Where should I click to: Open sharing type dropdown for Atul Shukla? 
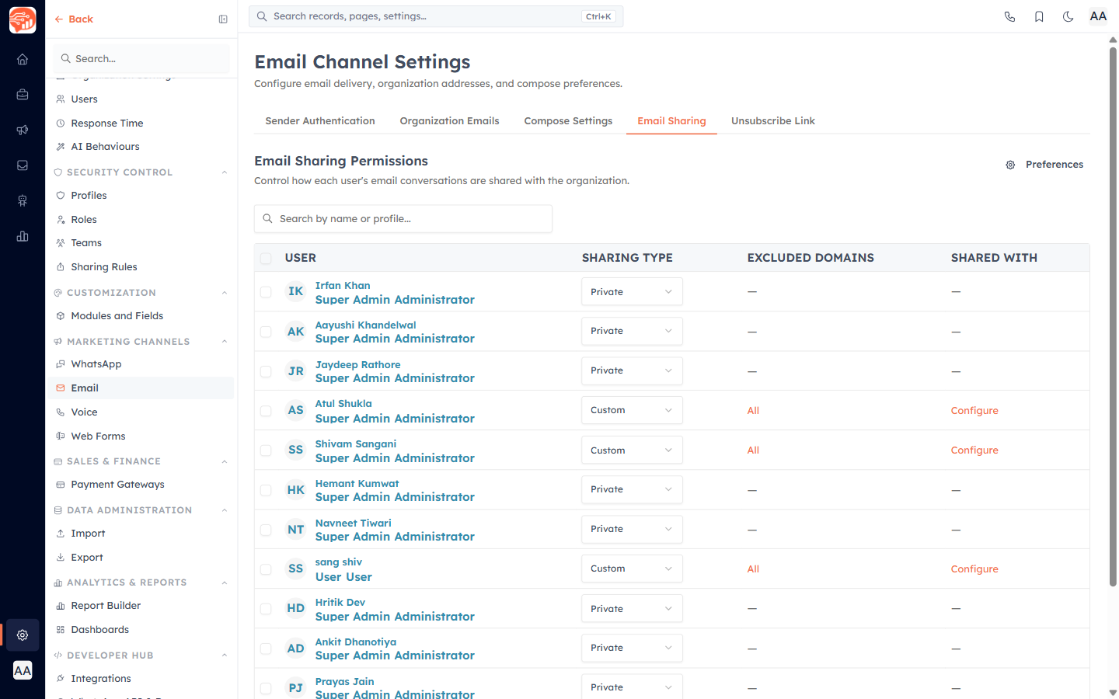click(632, 410)
